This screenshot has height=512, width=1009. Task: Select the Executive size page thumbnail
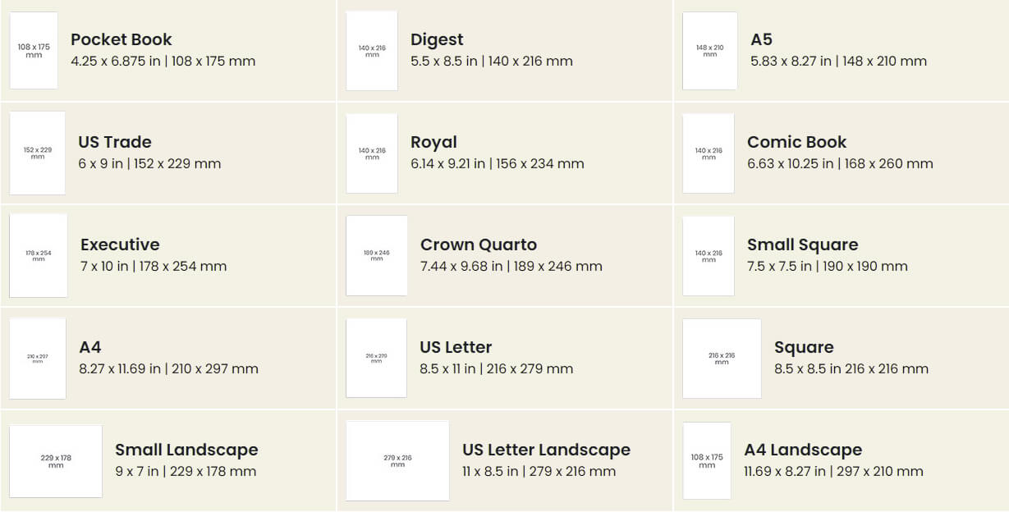click(x=38, y=255)
